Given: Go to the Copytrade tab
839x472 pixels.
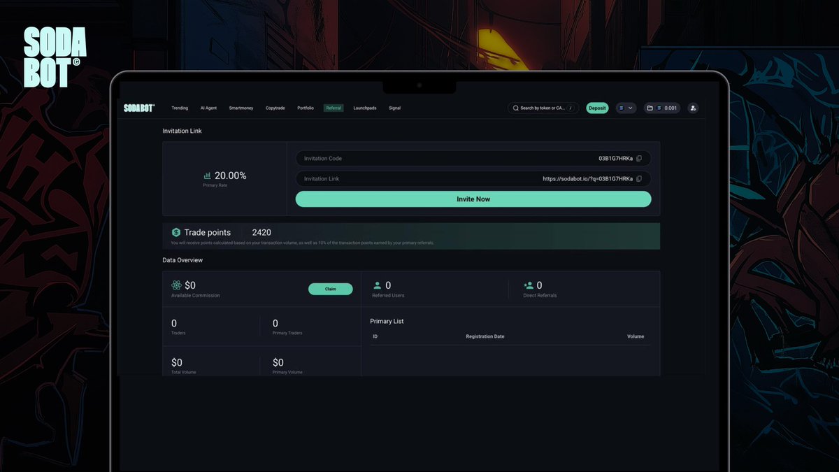Looking at the screenshot, I should 275,108.
